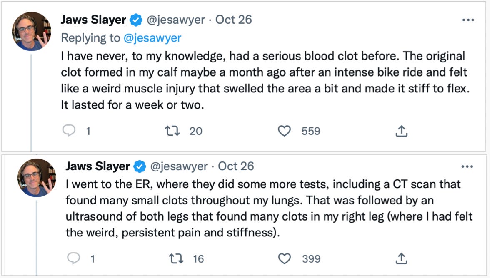Click the @jesawyer handle in second tweet header

pos(178,166)
